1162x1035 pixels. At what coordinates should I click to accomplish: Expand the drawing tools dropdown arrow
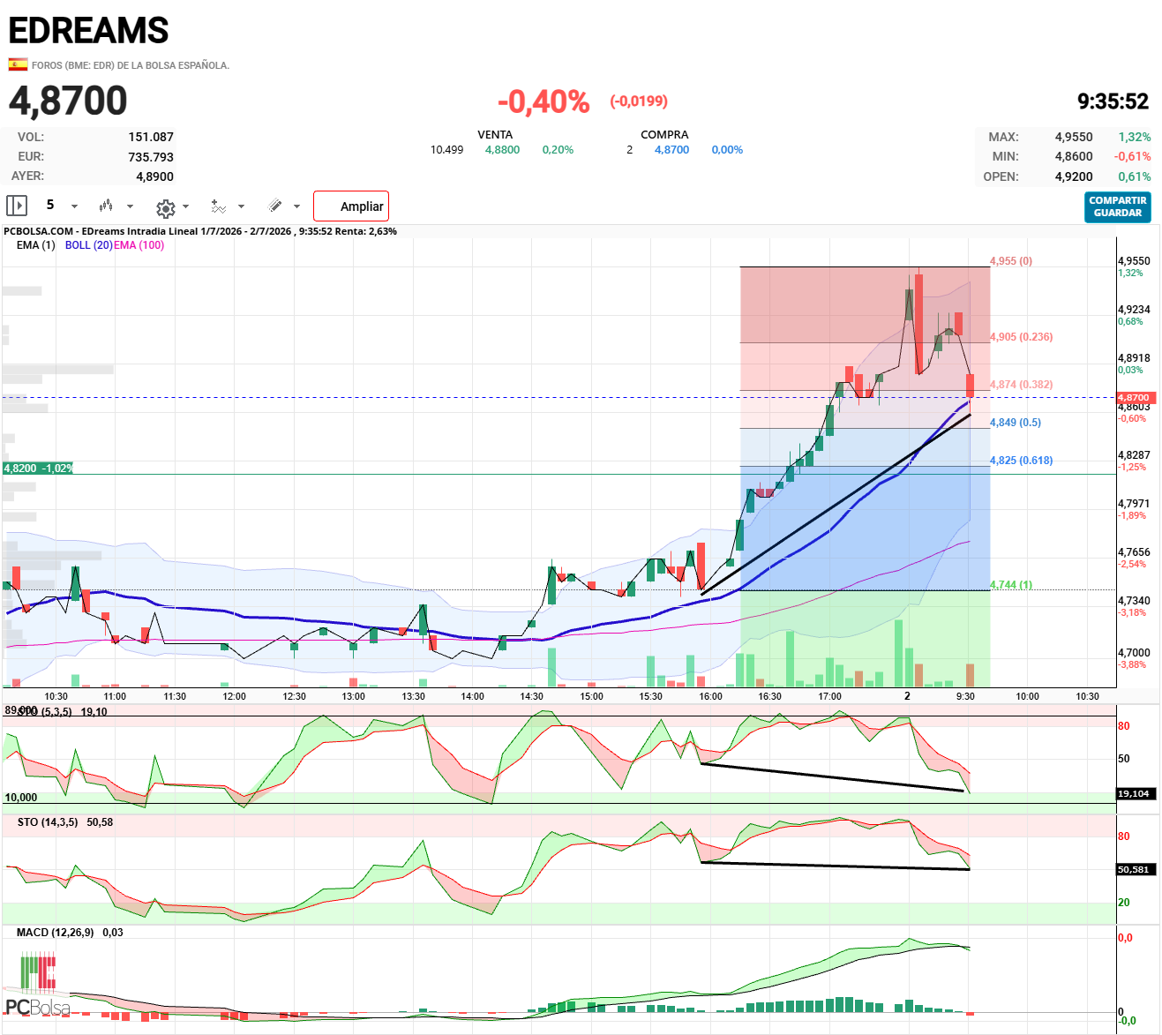[x=296, y=206]
